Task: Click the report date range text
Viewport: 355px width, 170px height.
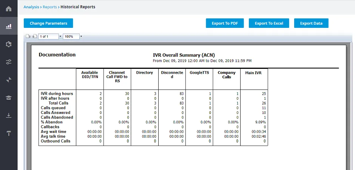Action: tap(202, 61)
